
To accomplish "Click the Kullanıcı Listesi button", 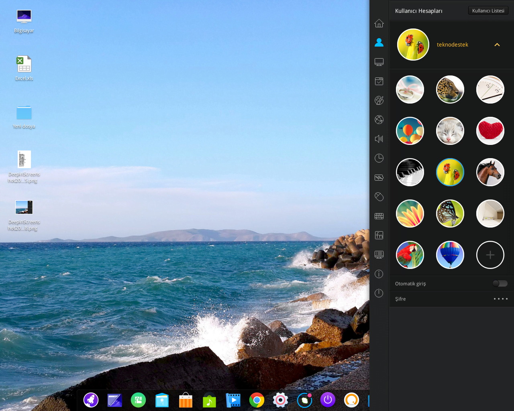I will pyautogui.click(x=488, y=10).
